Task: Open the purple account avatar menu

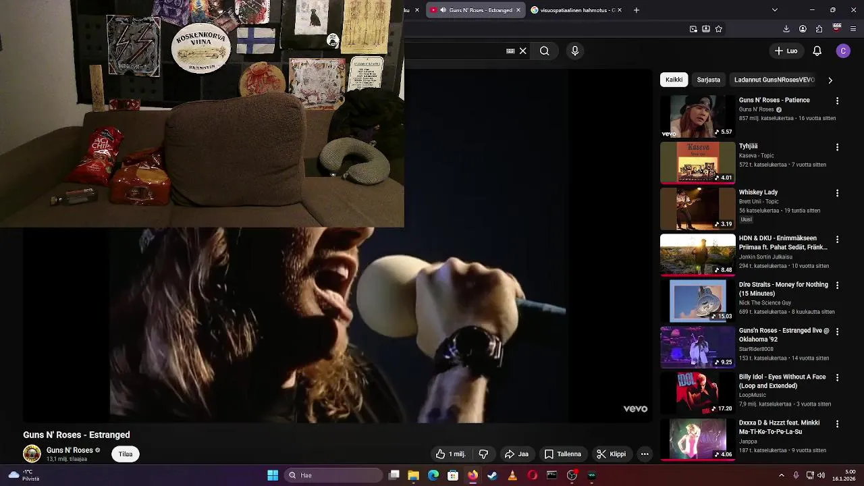Action: point(843,51)
